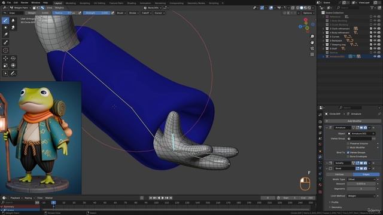Select the Edges bevel affect button
Screen dimensions: 383x215
[x=366, y=174]
